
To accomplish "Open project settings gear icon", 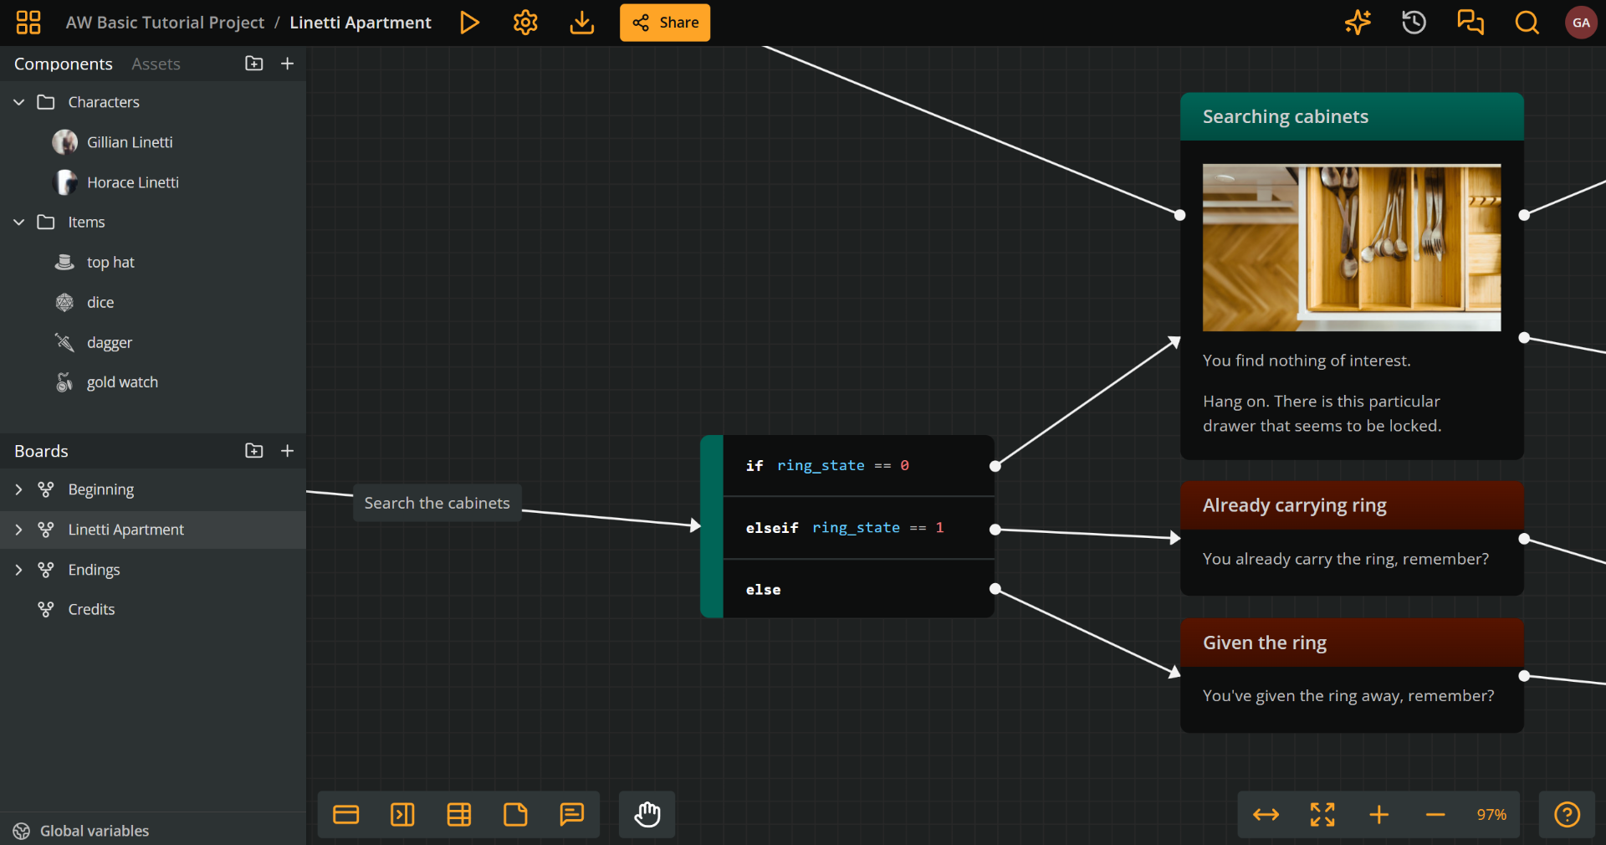I will [x=525, y=23].
